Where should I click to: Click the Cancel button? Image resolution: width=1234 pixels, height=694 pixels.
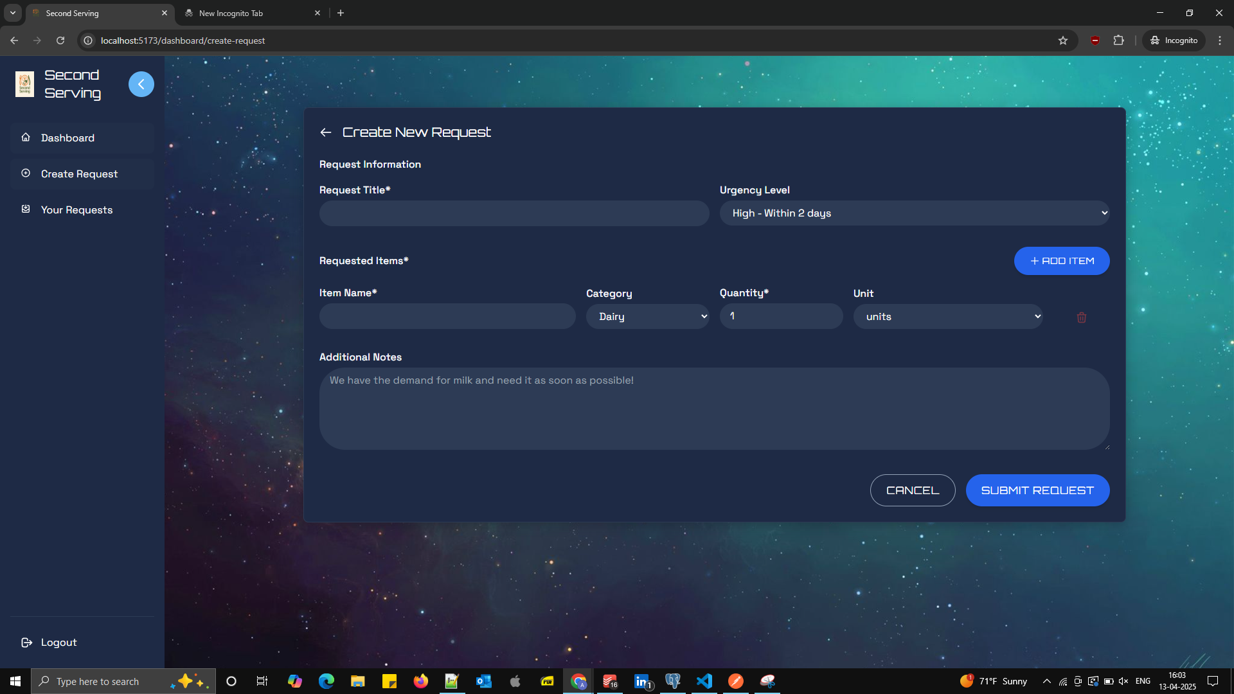(912, 490)
